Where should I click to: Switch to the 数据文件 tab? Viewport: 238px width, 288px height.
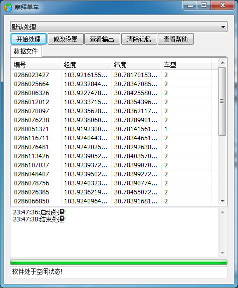click(x=26, y=51)
